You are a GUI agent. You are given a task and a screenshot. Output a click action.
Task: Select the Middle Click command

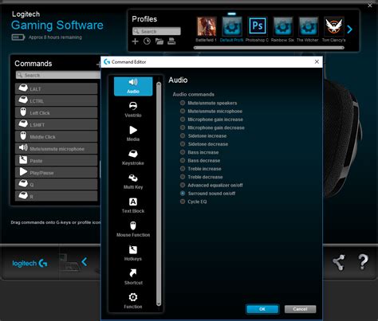(x=56, y=136)
